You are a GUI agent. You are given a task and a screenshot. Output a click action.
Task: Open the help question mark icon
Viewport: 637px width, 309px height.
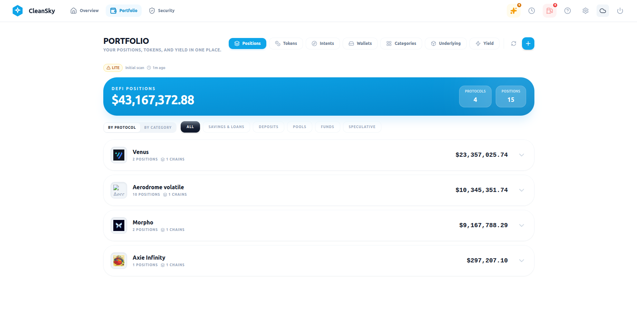pyautogui.click(x=568, y=11)
